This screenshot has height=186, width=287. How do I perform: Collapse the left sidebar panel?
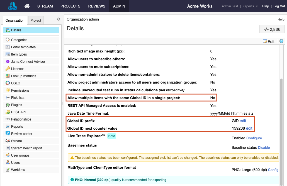point(59,19)
